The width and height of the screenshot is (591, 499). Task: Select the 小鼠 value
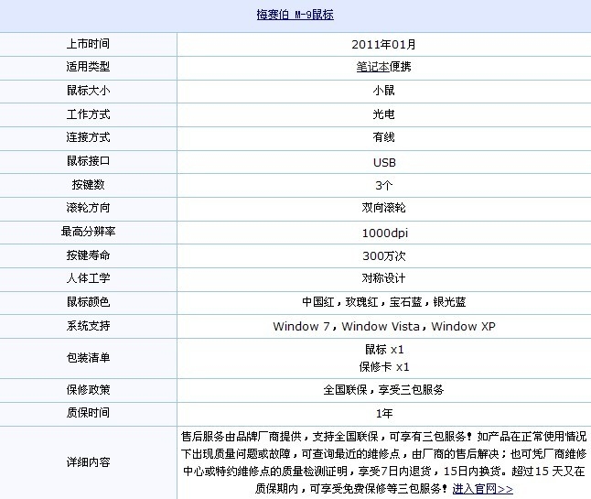pos(383,91)
